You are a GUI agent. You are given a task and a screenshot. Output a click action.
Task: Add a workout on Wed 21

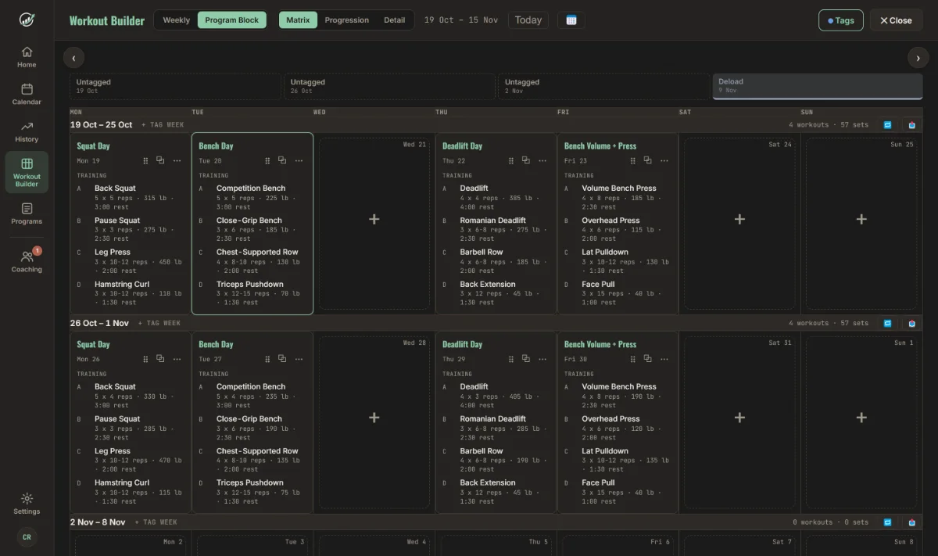pyautogui.click(x=374, y=220)
